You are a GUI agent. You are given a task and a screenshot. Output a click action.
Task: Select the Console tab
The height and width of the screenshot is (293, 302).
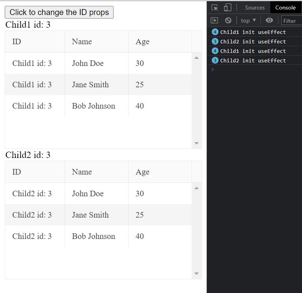click(x=285, y=8)
